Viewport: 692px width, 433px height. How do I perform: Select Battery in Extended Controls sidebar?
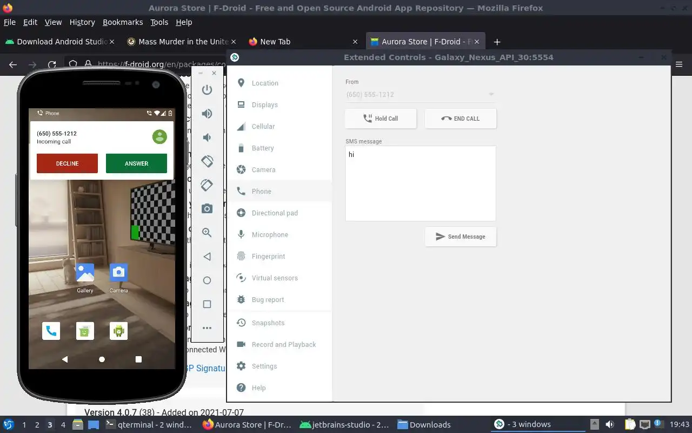pyautogui.click(x=279, y=148)
